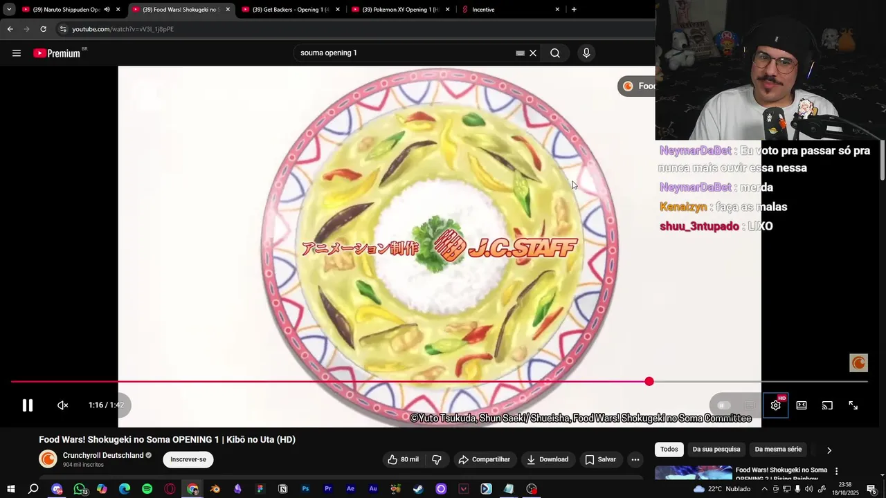
Task: Mute the Naruto Shippuden tab audio icon
Action: coord(107,10)
